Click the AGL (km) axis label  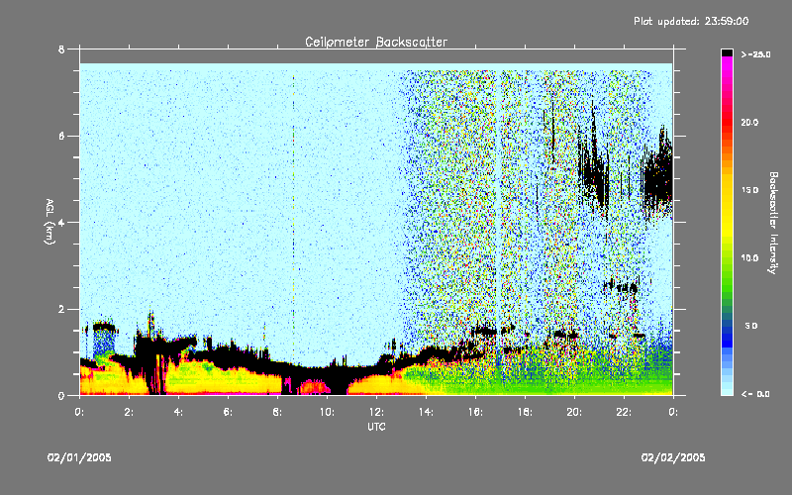coord(49,222)
